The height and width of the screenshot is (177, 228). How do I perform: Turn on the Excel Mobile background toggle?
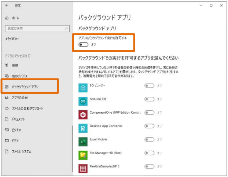(x=149, y=139)
